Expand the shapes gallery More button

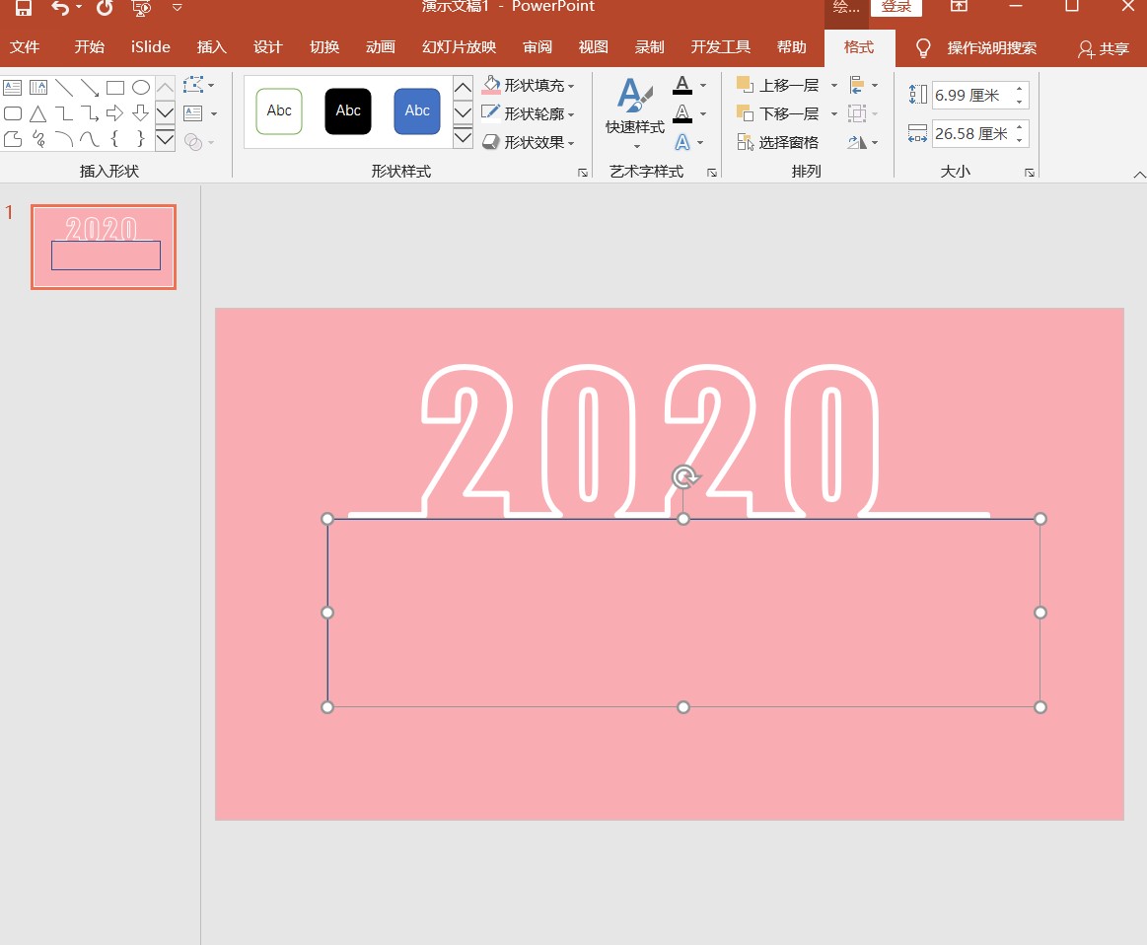[166, 139]
